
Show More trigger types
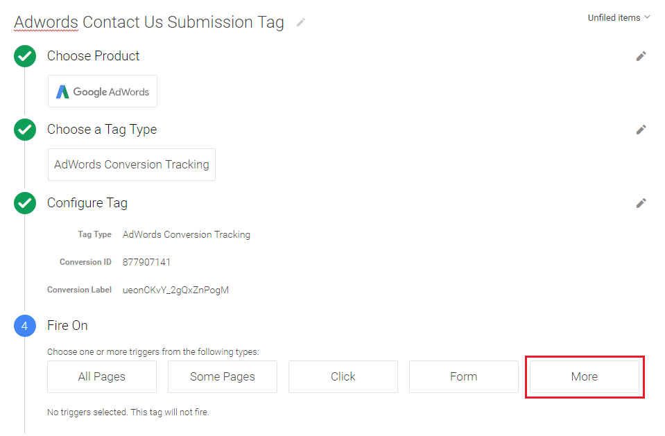[585, 376]
